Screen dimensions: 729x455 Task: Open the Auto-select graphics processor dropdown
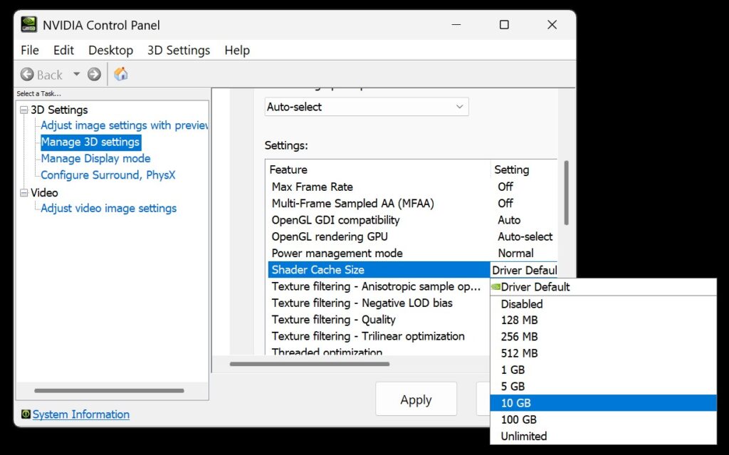coord(367,107)
